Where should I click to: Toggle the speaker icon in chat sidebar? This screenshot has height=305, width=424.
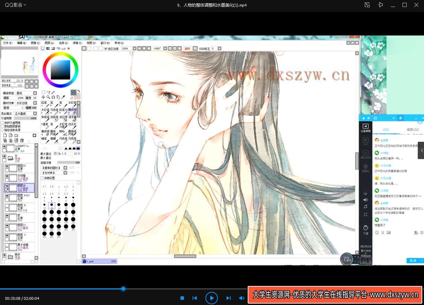[x=365, y=200]
